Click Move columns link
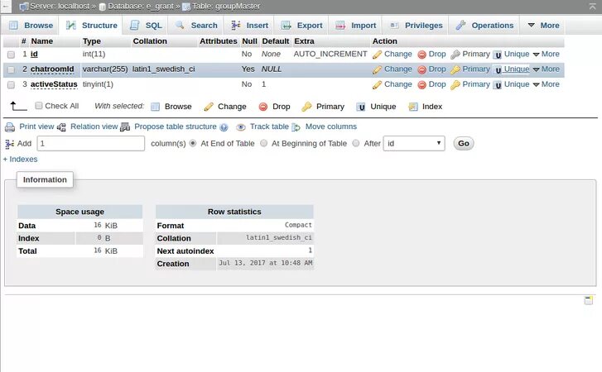 [331, 126]
